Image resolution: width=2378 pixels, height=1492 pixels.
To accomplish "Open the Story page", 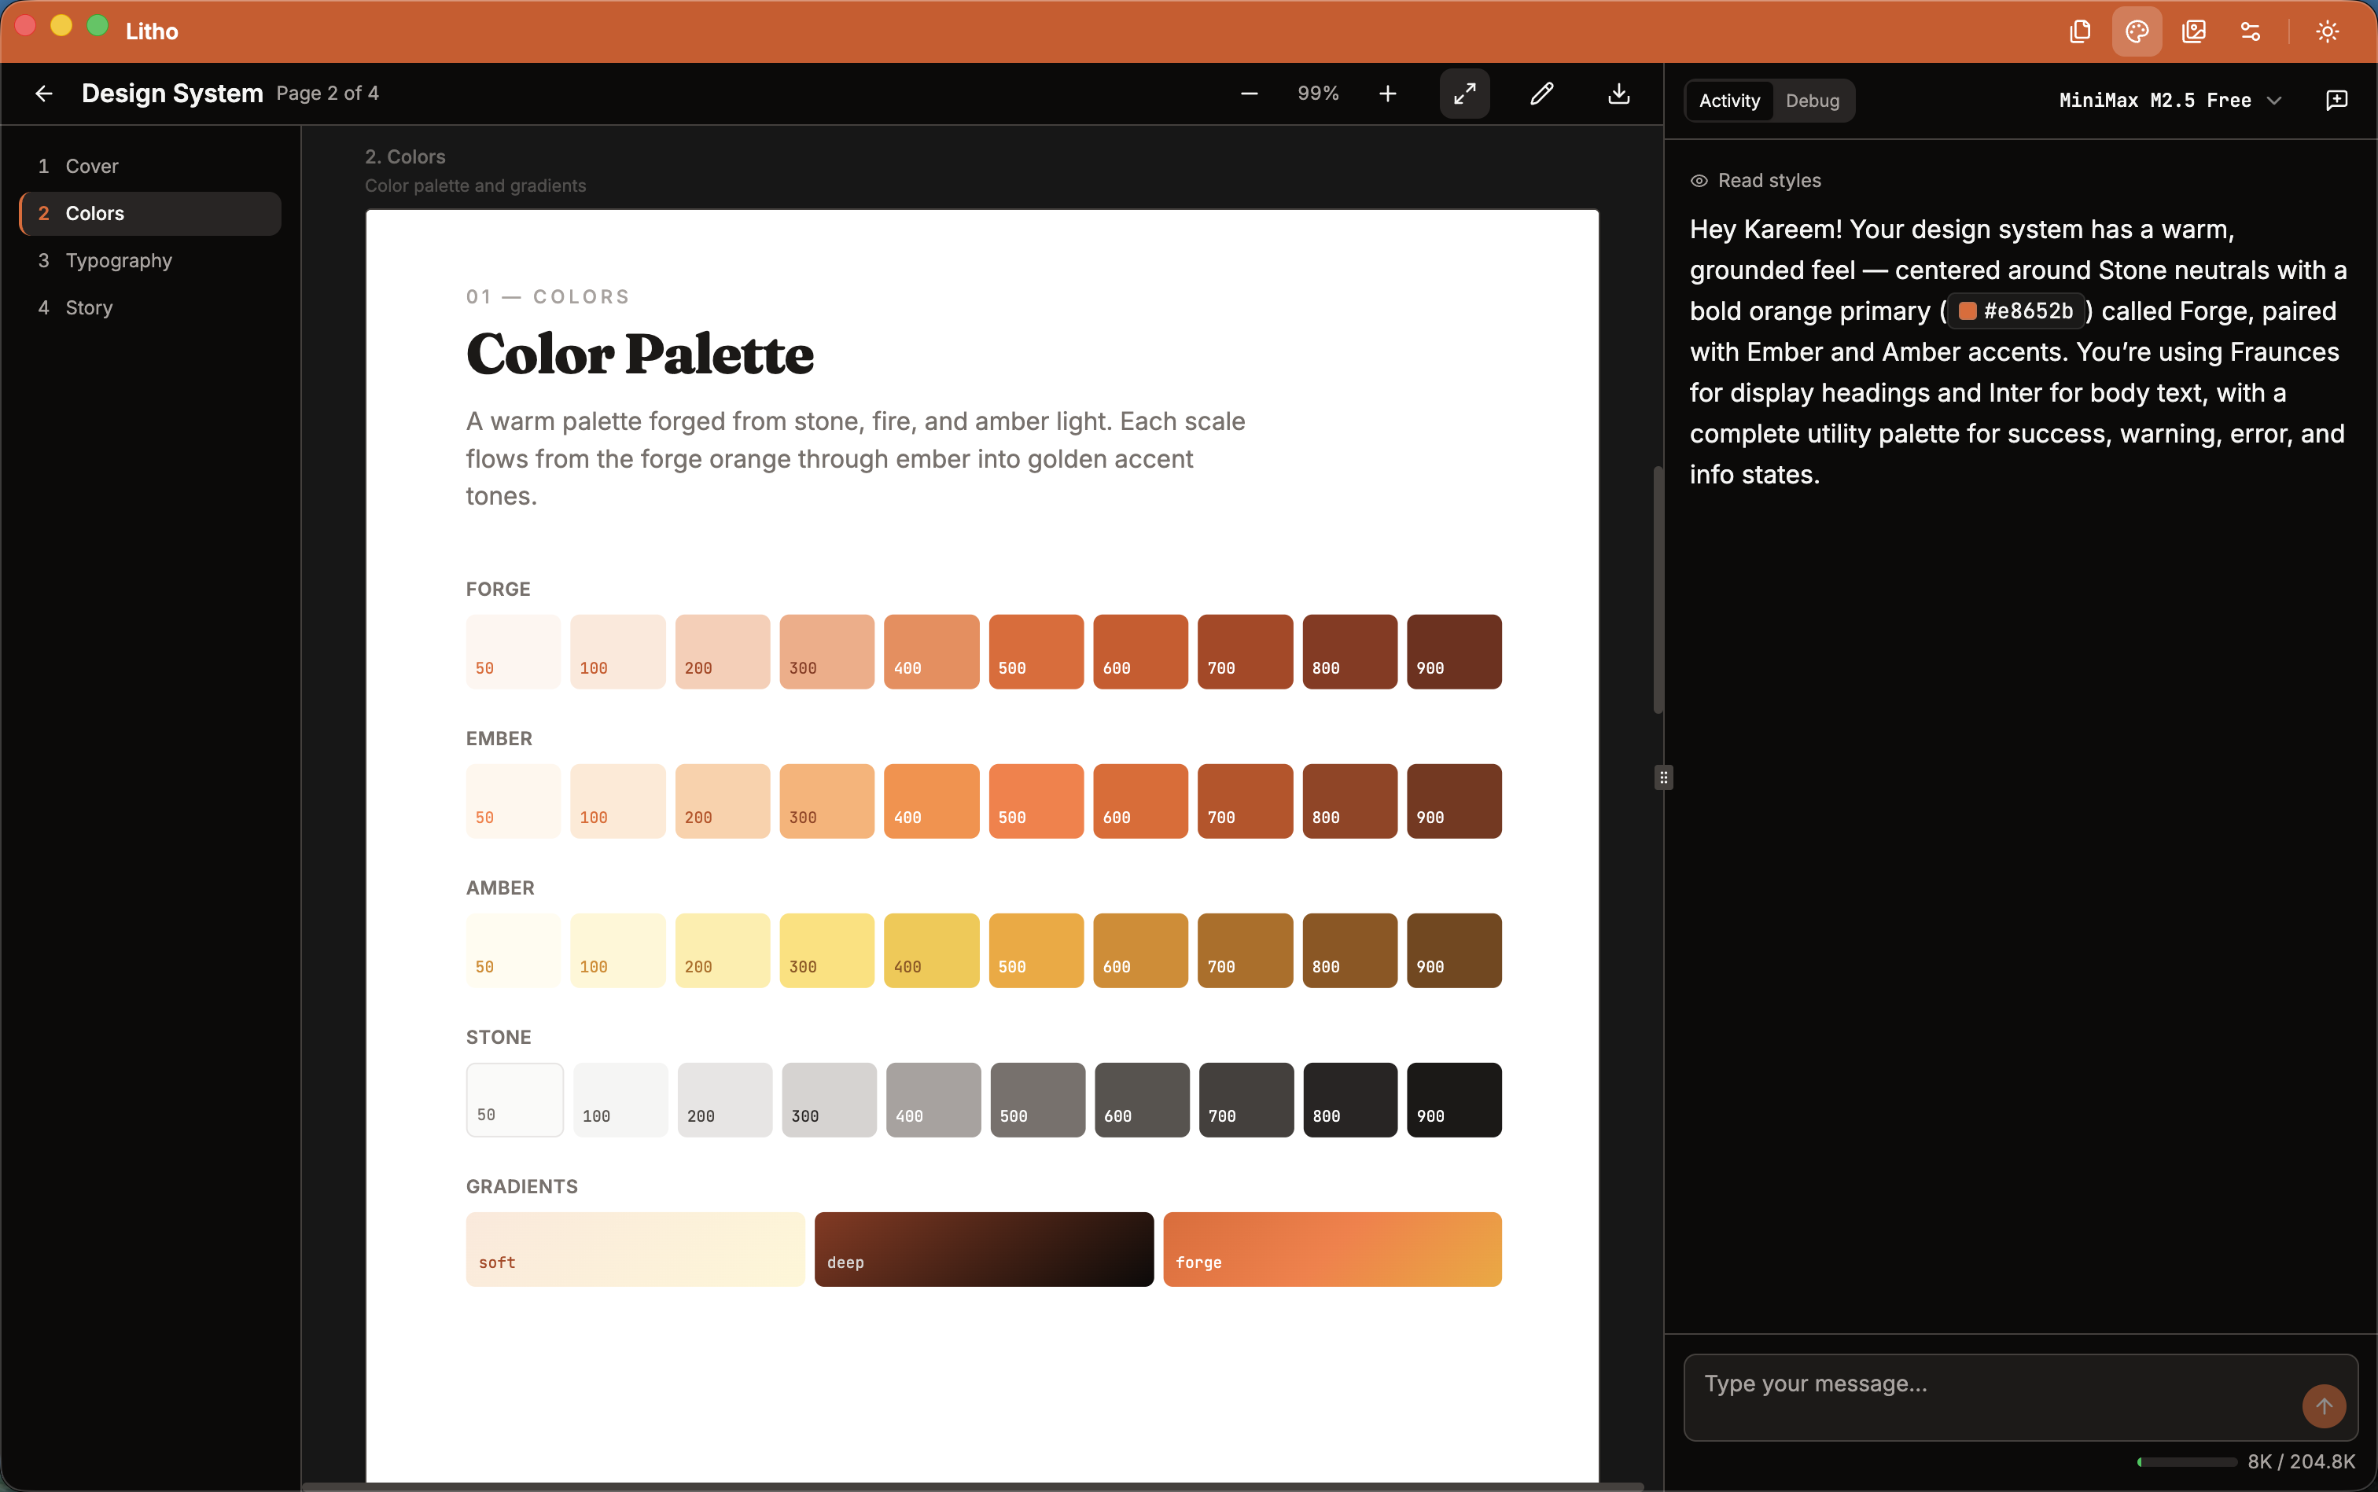I will pos(89,307).
